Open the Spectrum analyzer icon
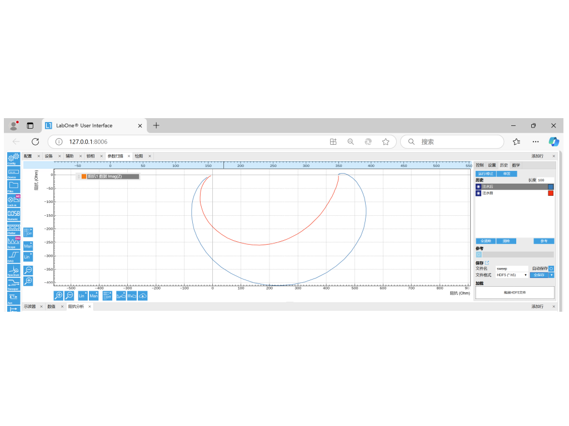The height and width of the screenshot is (426, 569). tap(14, 269)
